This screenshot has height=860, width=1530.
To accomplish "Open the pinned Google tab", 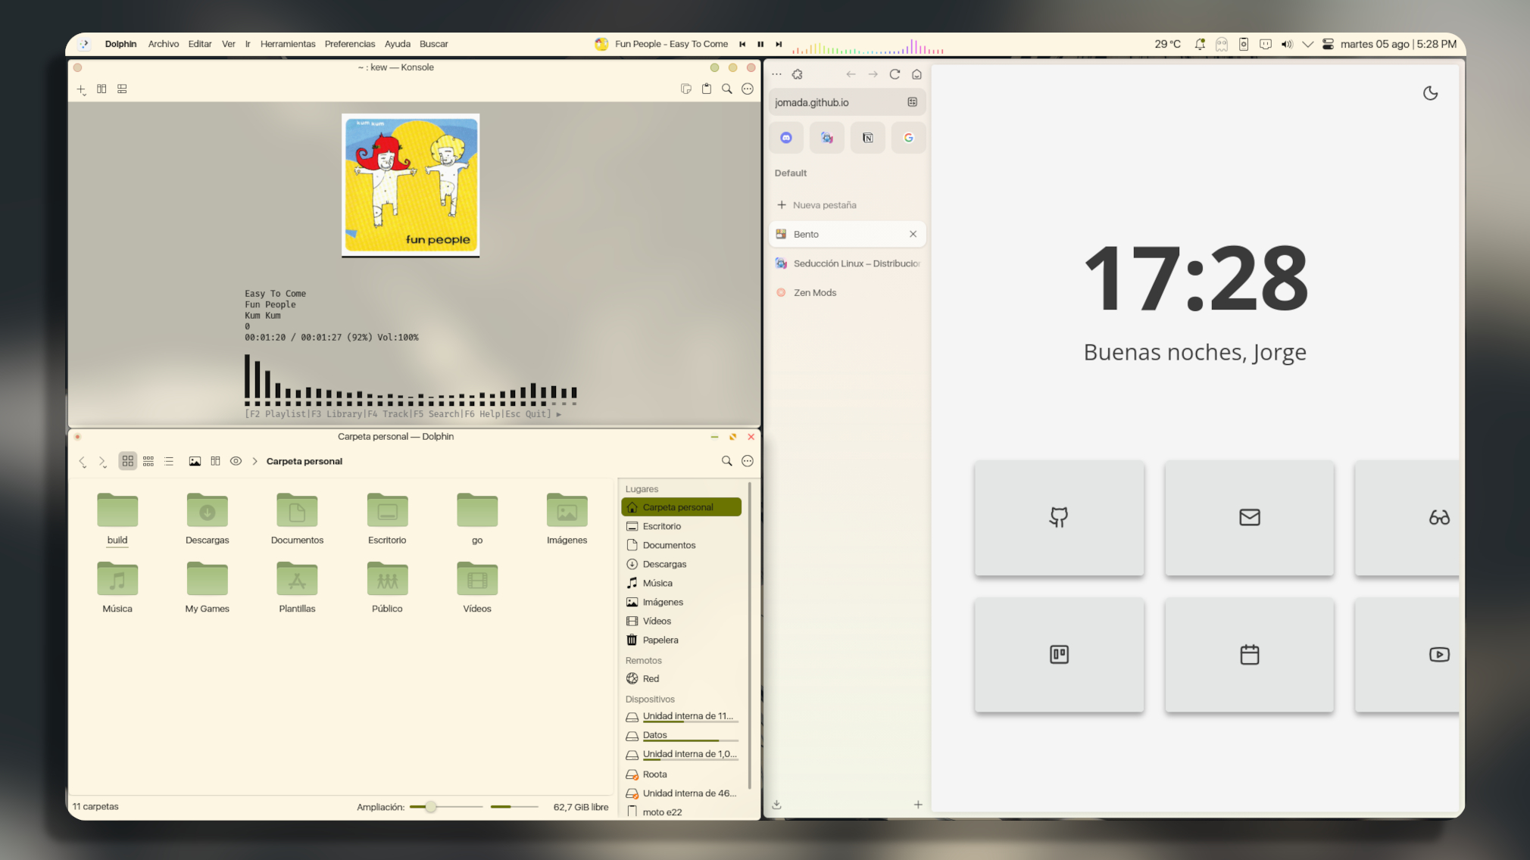I will point(909,138).
